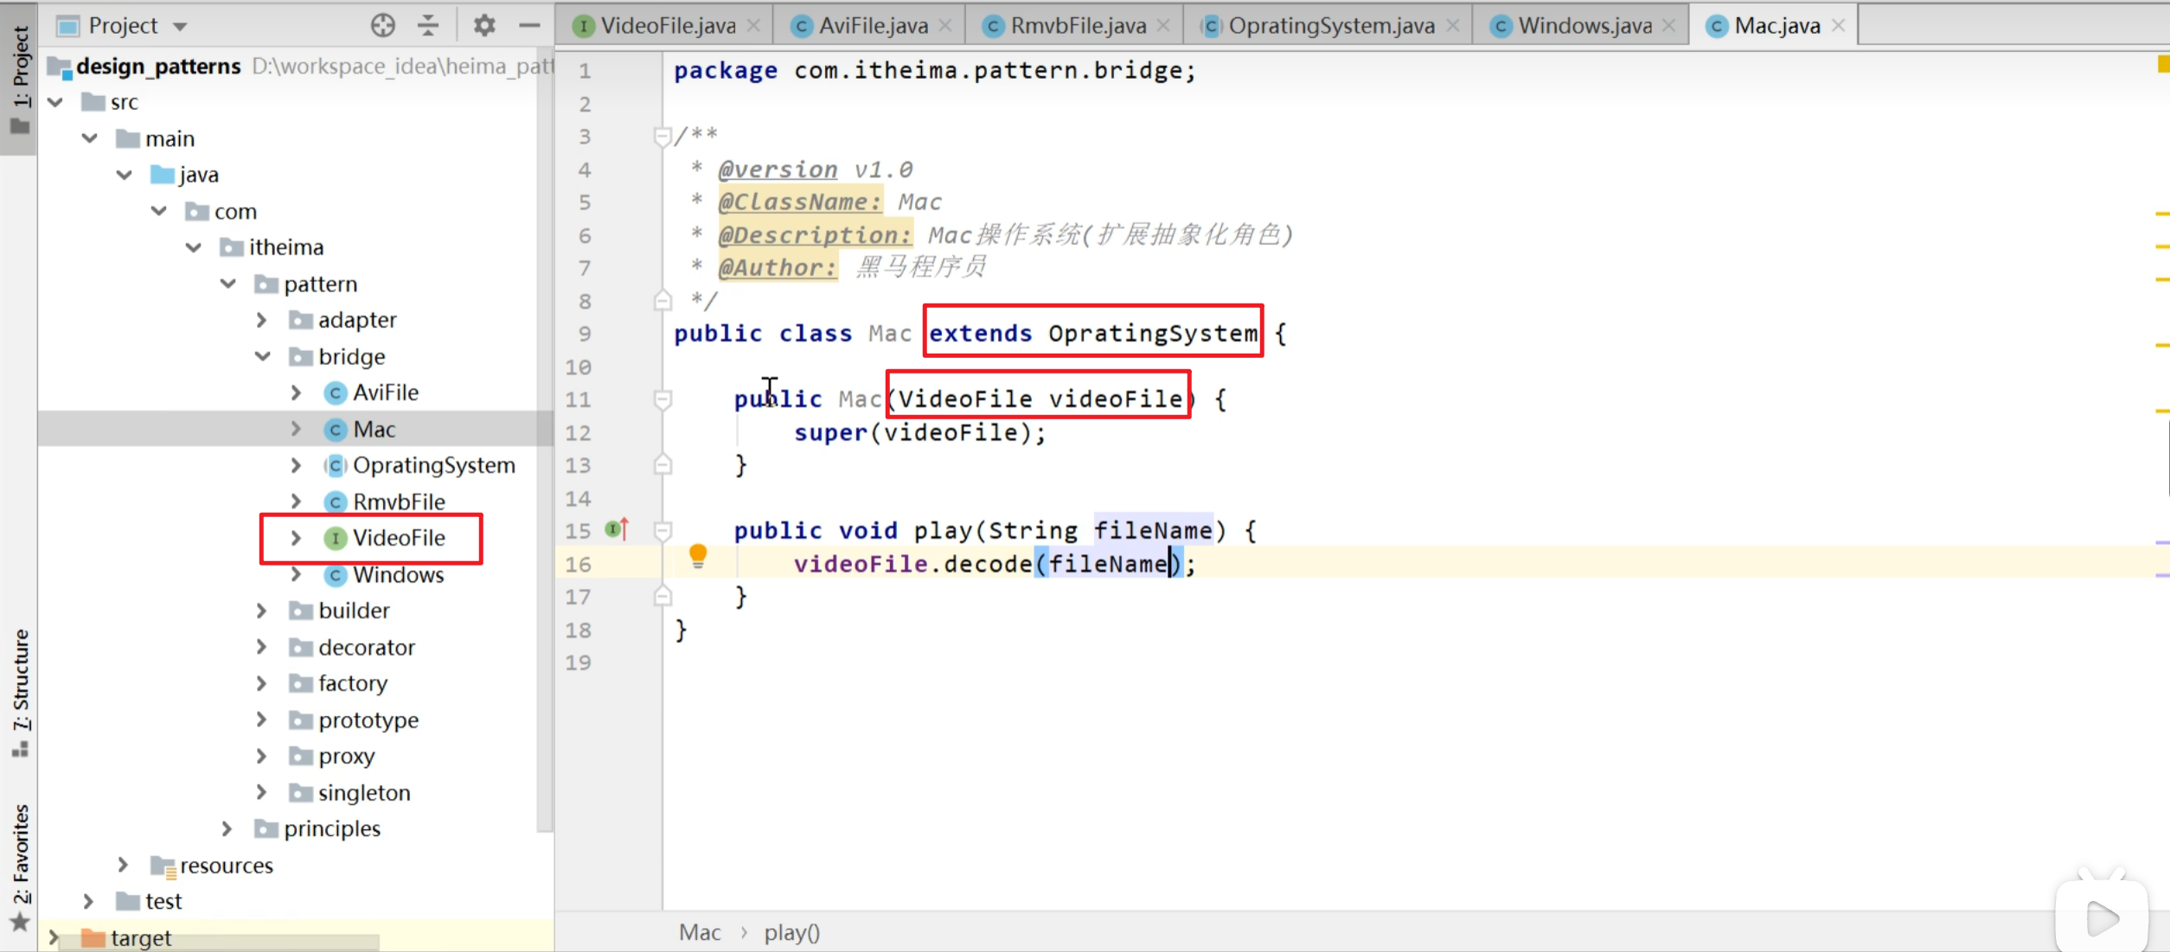Click the implements-method gutter icon on line 15
Viewport: 2170px width, 952px height.
coord(617,528)
